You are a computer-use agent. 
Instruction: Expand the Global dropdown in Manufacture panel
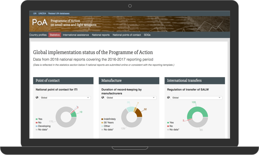pyautogui.click(x=131, y=98)
